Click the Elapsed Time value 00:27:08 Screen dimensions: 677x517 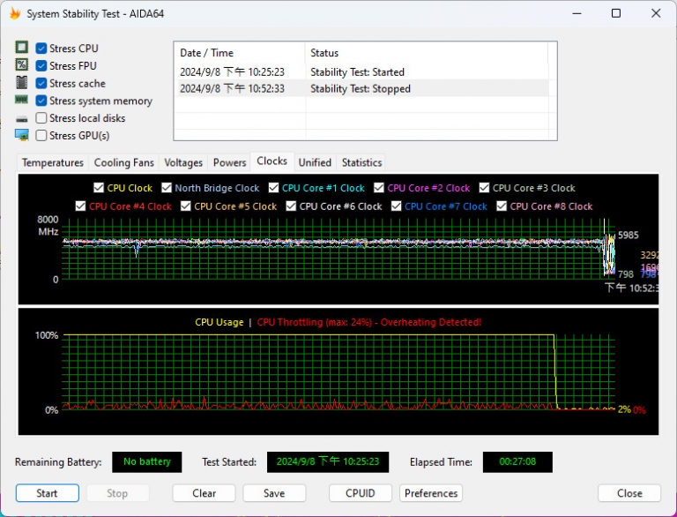[x=517, y=461]
